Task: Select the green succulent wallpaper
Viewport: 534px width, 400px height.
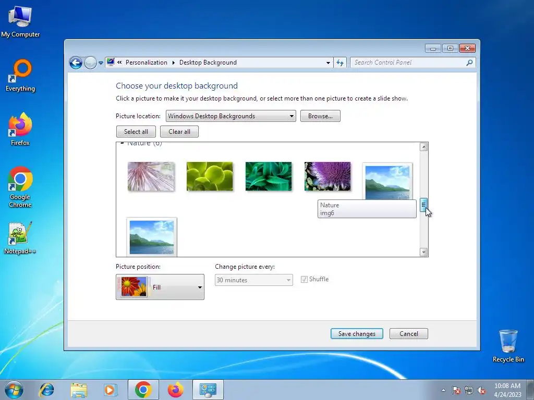Action: [210, 177]
